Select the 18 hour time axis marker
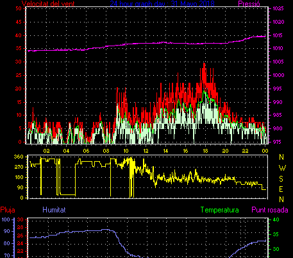This screenshot has height=258, width=293. tap(205, 151)
